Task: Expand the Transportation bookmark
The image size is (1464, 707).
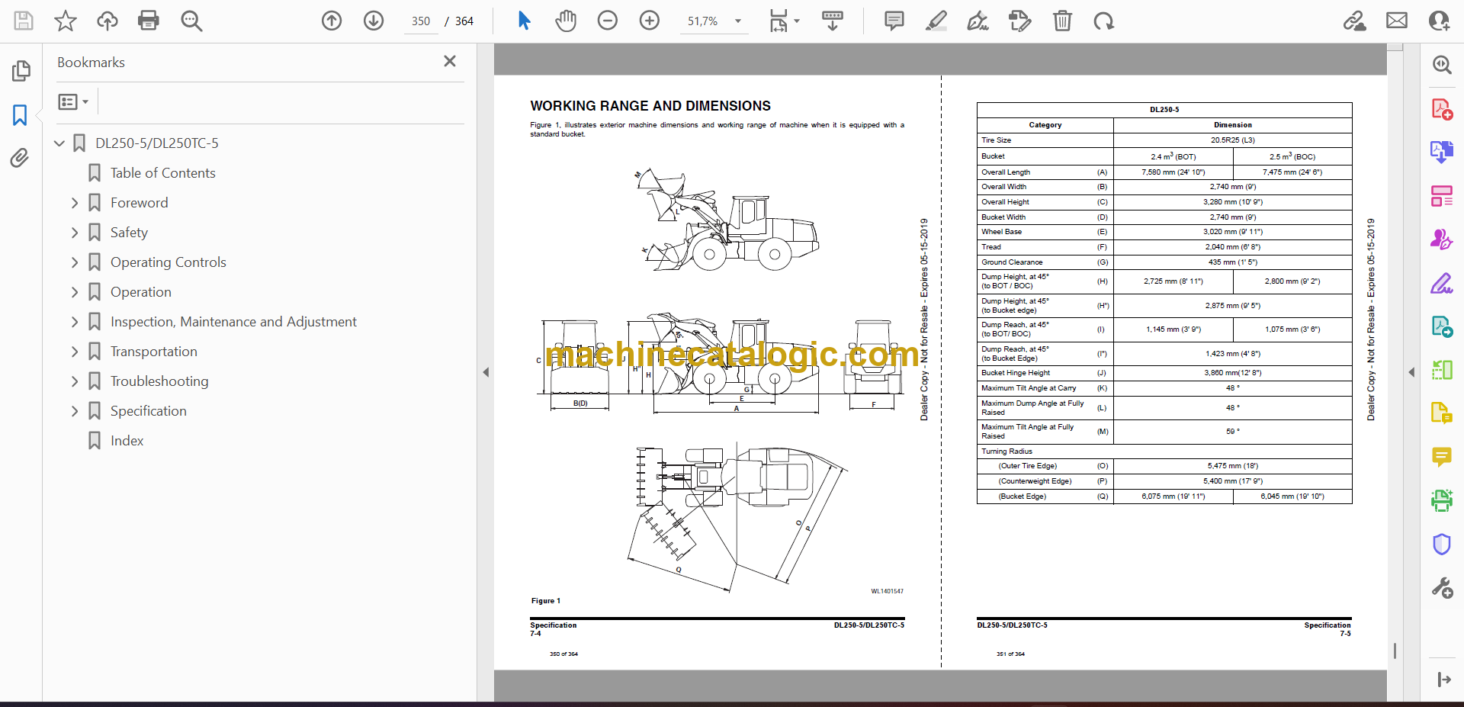Action: (x=75, y=352)
